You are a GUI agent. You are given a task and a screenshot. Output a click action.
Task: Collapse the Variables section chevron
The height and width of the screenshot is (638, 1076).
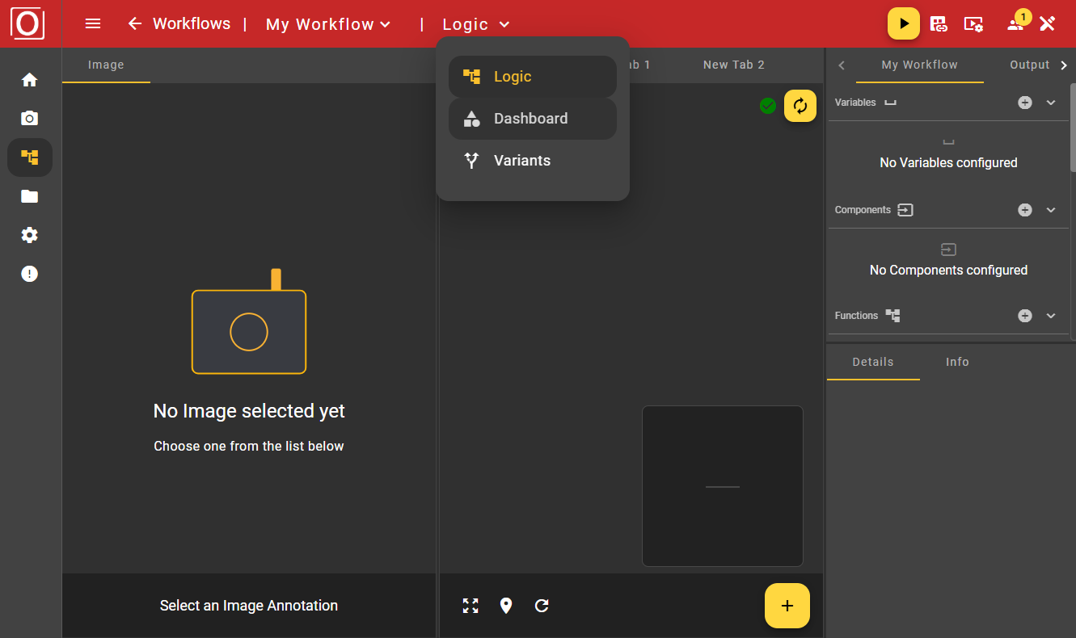tap(1051, 103)
